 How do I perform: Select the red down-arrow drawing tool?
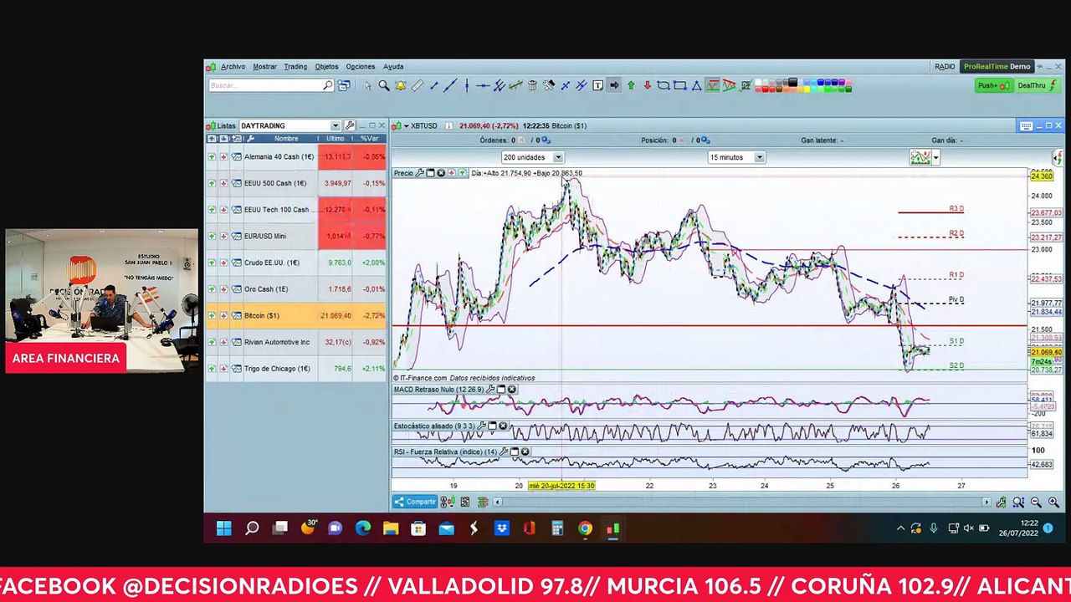coord(647,85)
